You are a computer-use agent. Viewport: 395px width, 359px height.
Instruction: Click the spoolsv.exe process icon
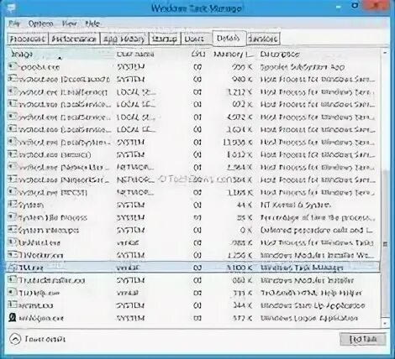click(x=13, y=66)
